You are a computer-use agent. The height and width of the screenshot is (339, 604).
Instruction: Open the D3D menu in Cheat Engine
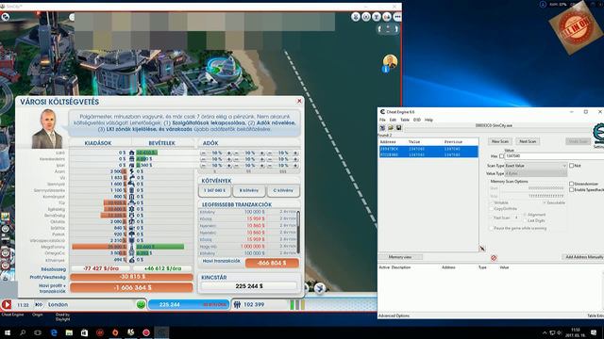click(417, 120)
